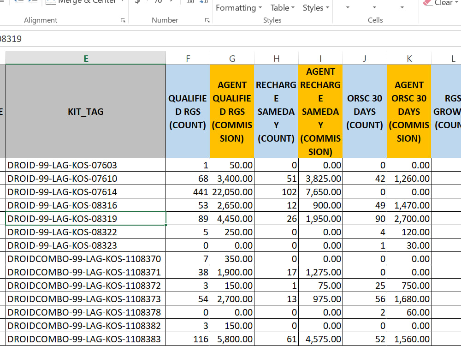
Task: Select the 7,650.00 recharge commission cell
Action: tap(320, 191)
